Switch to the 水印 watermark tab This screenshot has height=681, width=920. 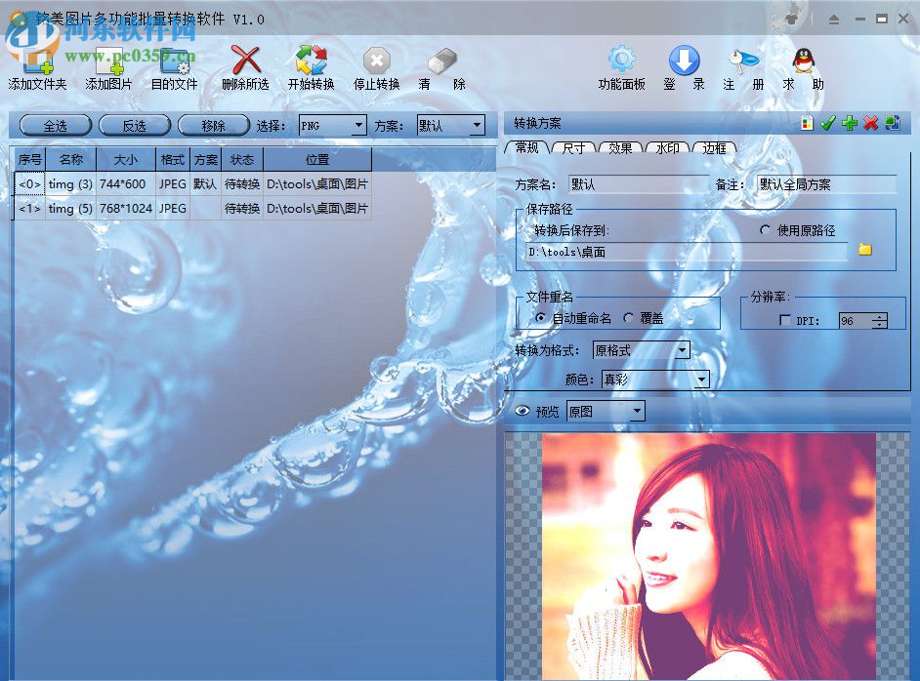point(667,148)
